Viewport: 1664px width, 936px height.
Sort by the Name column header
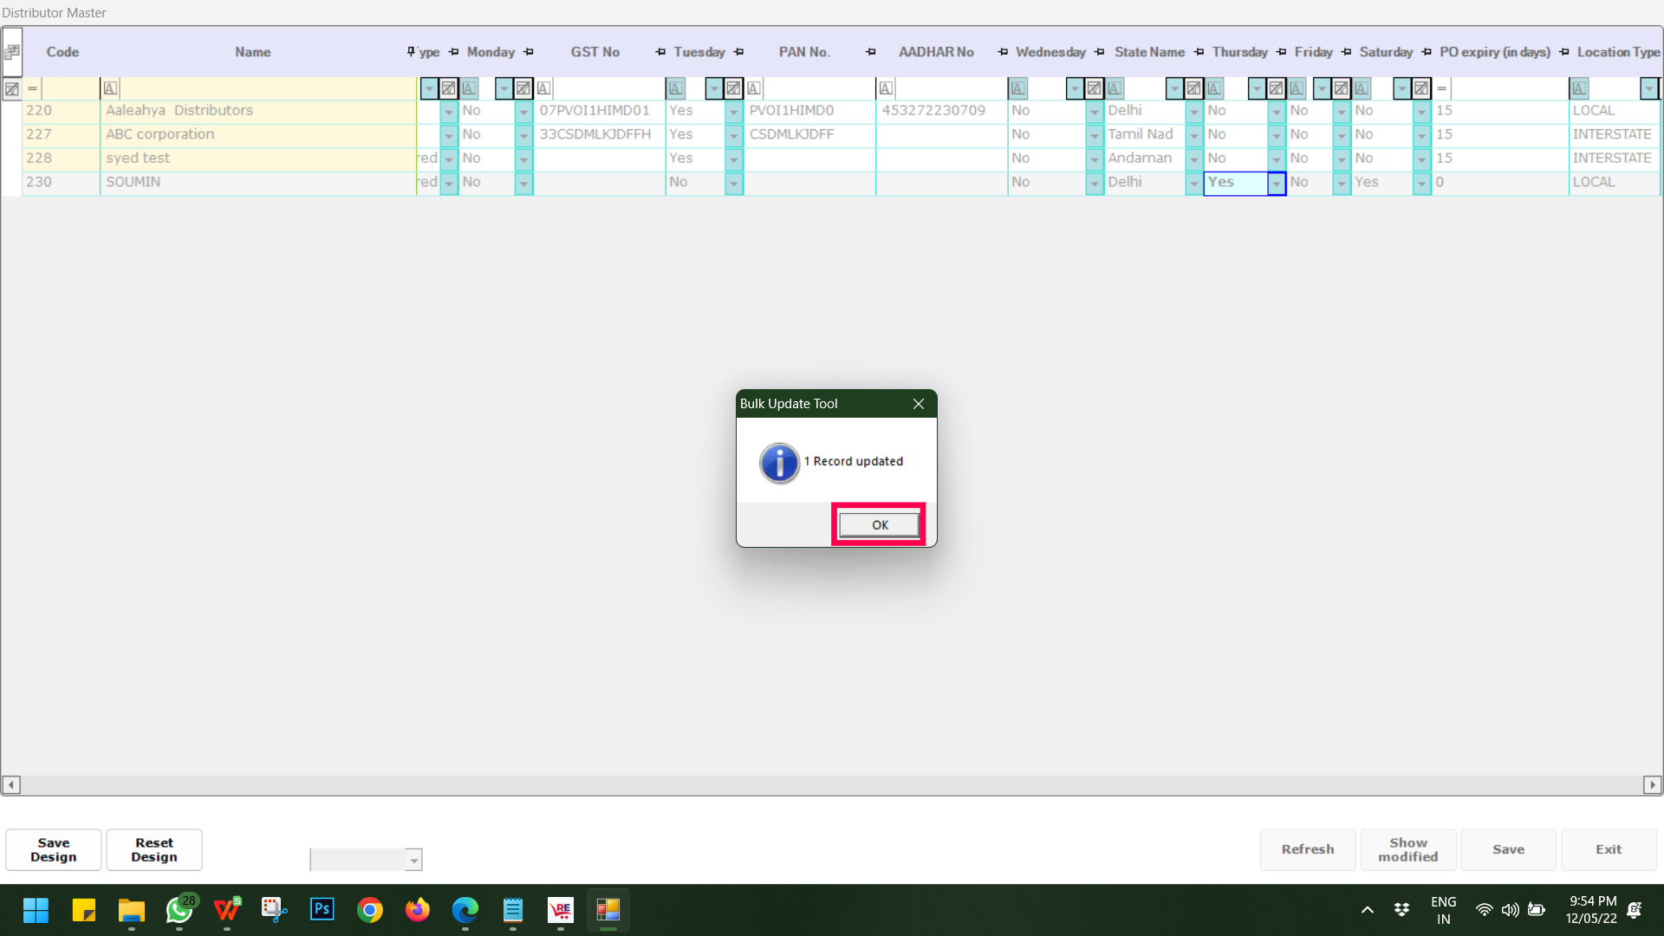click(252, 52)
